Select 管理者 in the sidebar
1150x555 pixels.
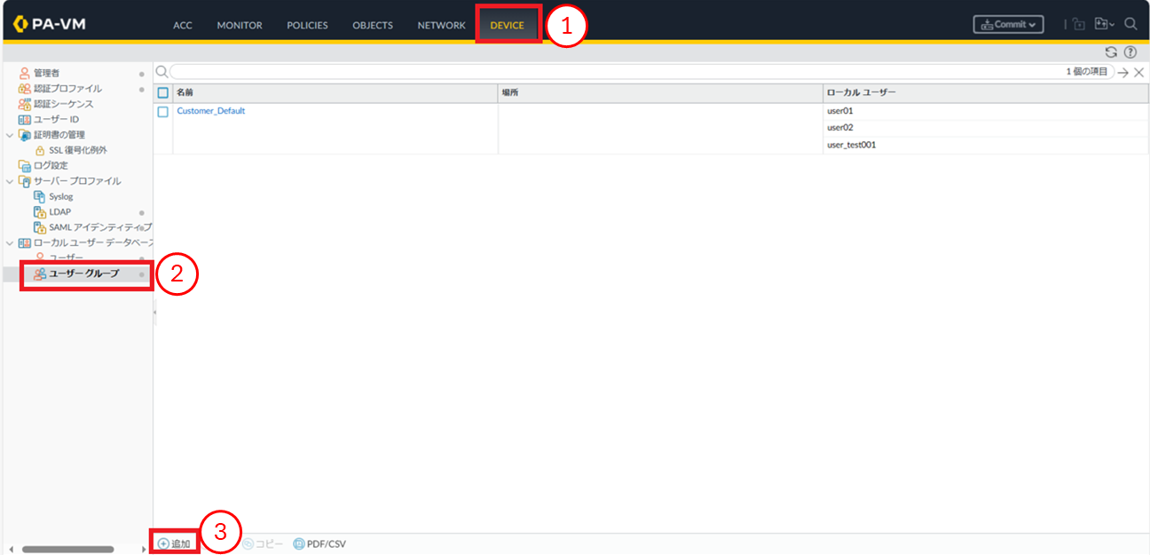click(47, 73)
